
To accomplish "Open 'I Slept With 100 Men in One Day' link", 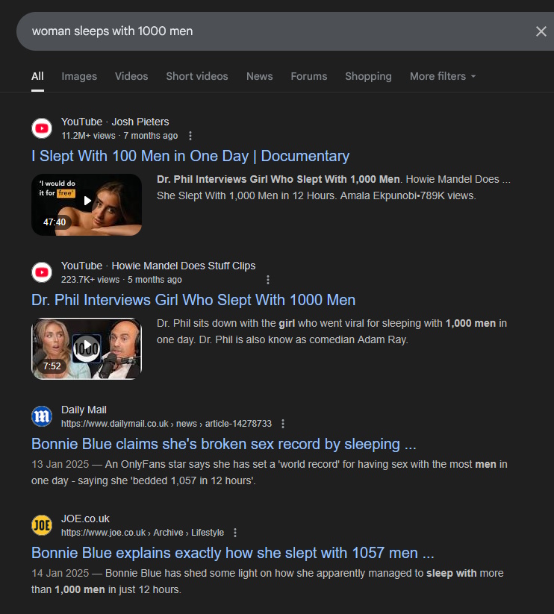I will pyautogui.click(x=190, y=156).
